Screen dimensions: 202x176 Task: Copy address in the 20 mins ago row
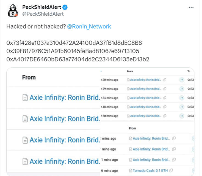click(x=164, y=80)
